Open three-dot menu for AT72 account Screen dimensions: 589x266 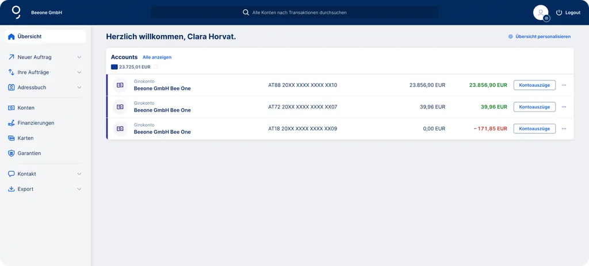[564, 107]
